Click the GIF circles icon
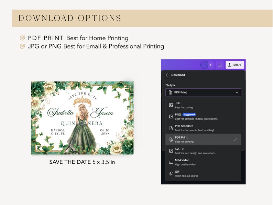Viewport: 273px width, 205px height. coord(171,174)
